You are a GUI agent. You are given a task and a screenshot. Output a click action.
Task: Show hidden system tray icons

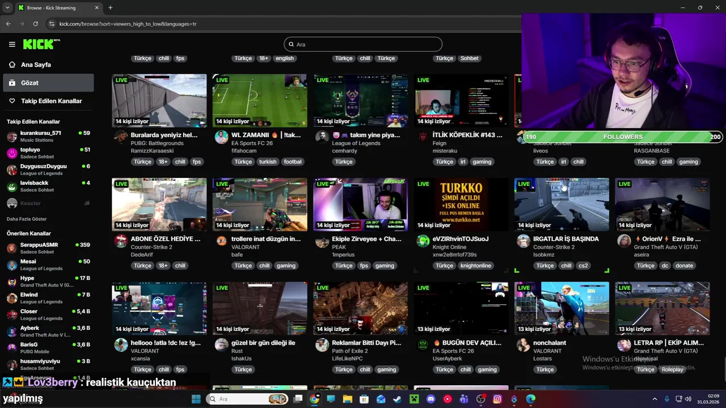[x=655, y=399]
